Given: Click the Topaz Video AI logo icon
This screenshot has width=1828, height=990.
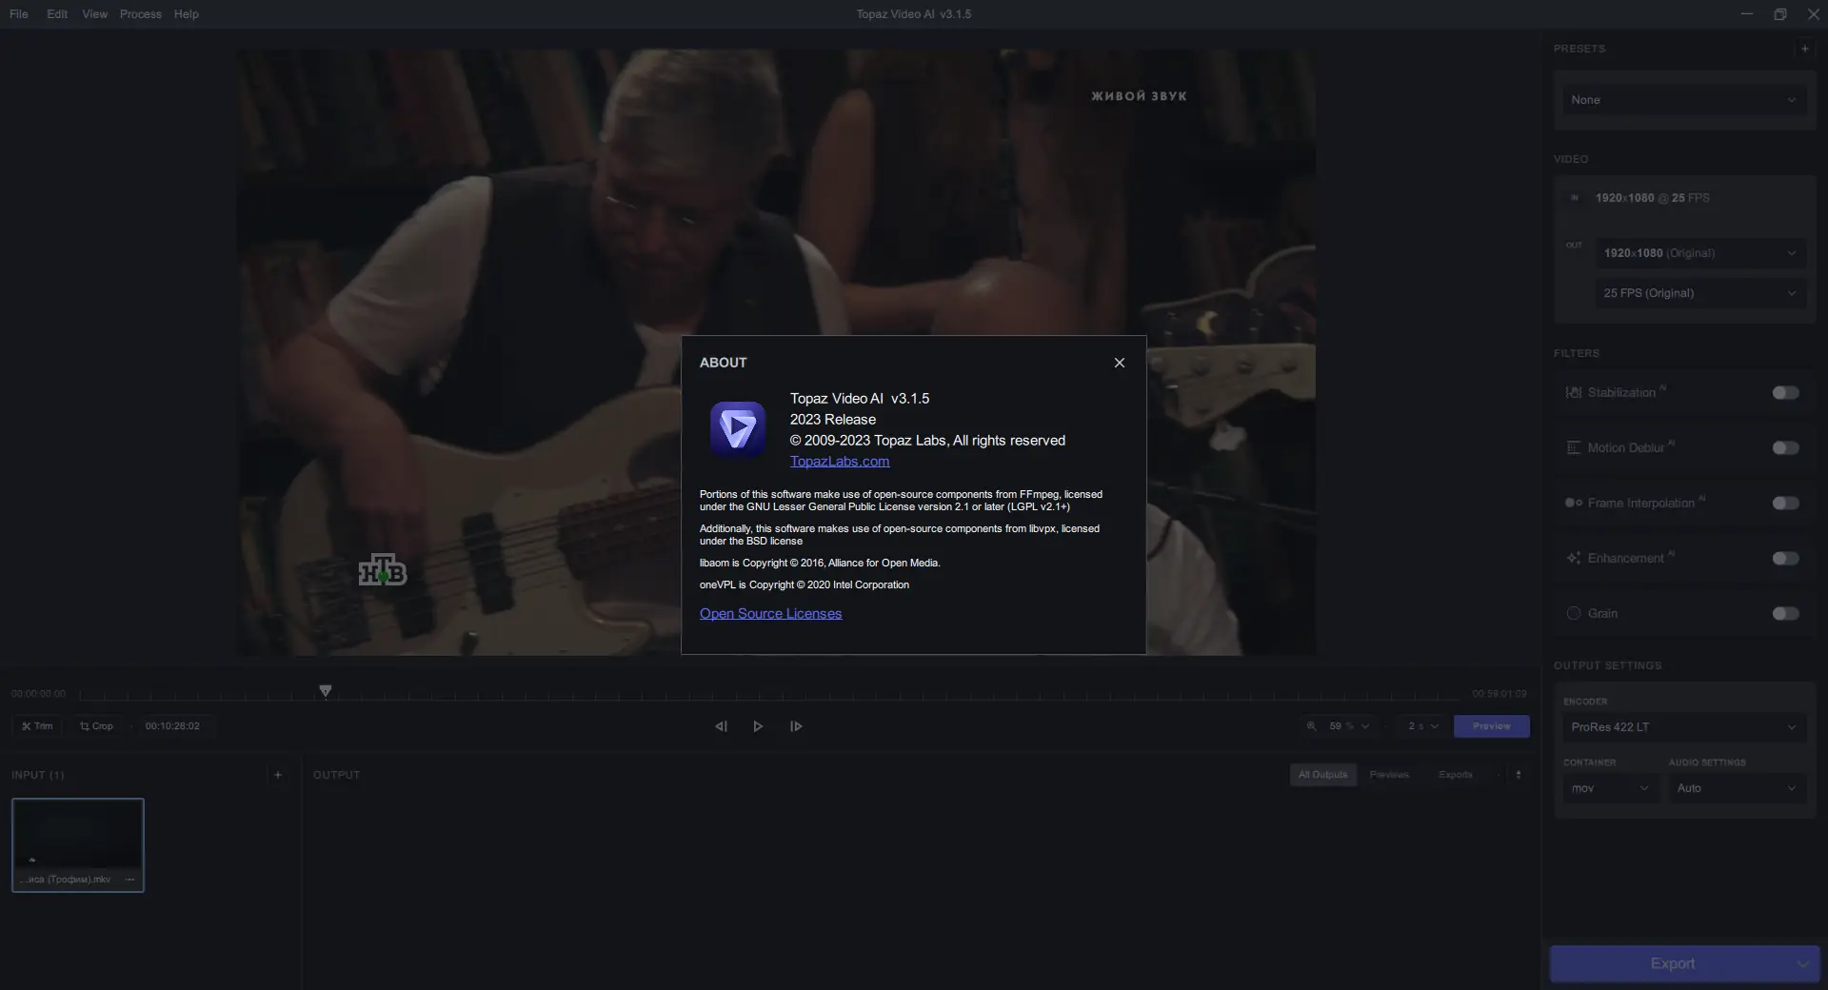Looking at the screenshot, I should point(738,429).
